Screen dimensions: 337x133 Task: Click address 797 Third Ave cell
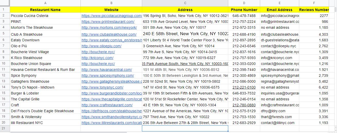[185, 117]
